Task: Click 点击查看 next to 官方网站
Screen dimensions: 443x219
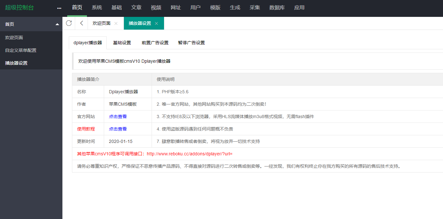Action: click(118, 117)
